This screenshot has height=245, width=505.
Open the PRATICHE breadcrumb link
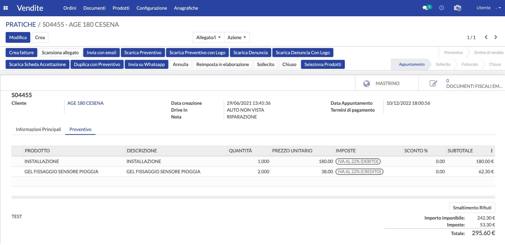(x=21, y=24)
